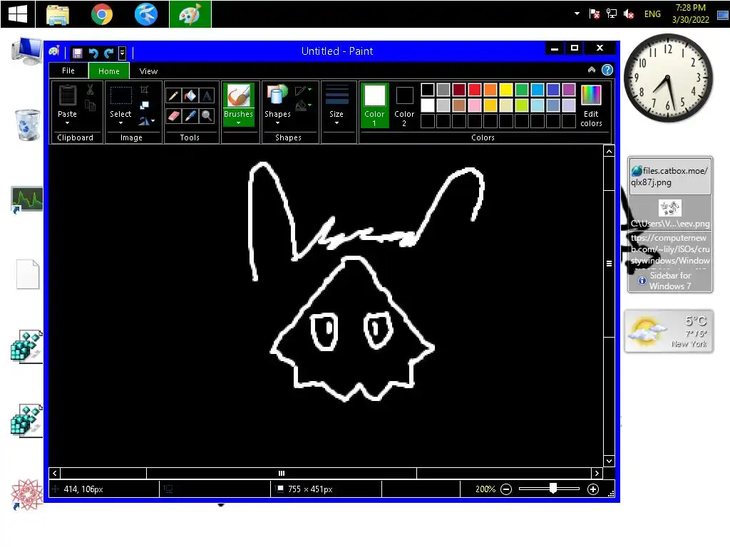Switch to the Home ribbon tab

(109, 71)
